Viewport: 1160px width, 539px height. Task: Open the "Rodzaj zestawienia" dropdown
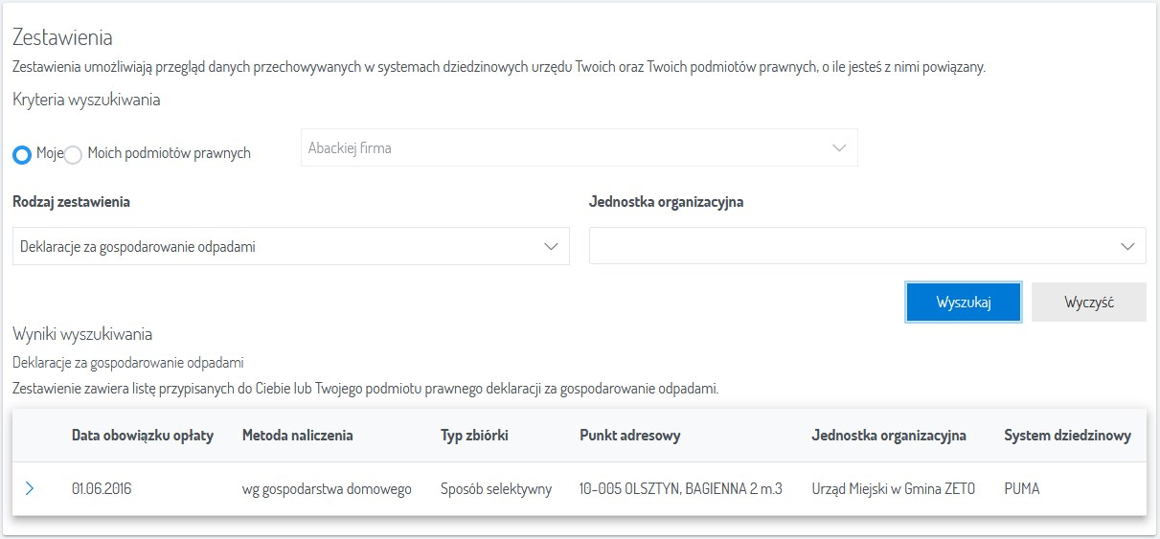[x=291, y=247]
